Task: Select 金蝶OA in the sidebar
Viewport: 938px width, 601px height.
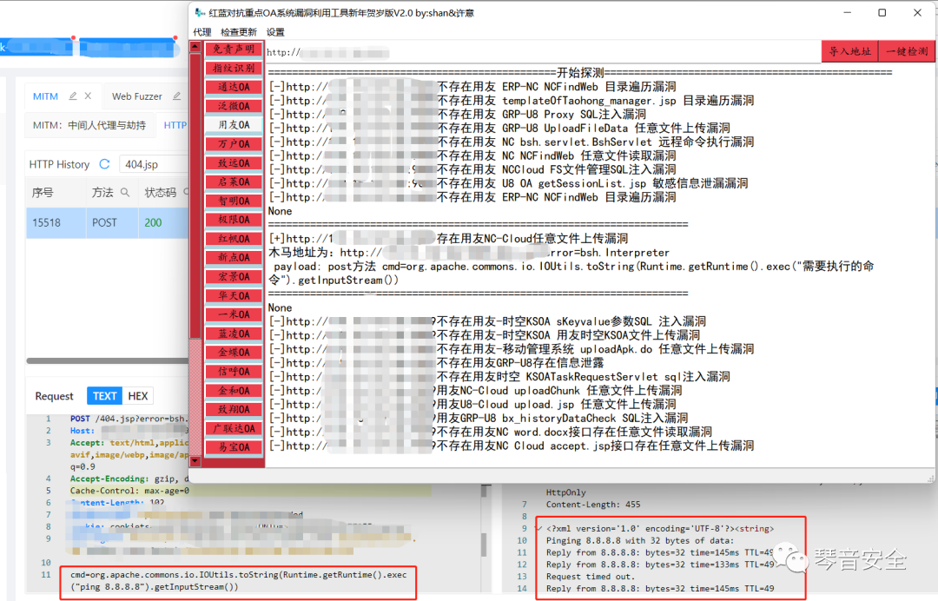Action: point(234,353)
